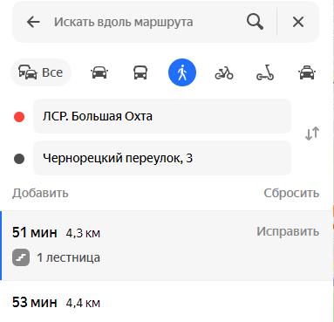334x322 pixels.
Task: Swap start and destination points
Action: 312,134
